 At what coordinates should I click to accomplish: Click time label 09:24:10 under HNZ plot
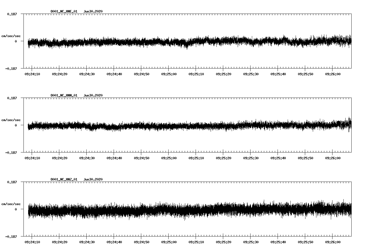click(x=32, y=242)
